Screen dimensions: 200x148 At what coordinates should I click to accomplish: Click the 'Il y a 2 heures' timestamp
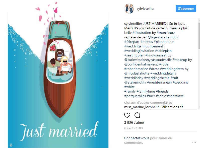click(x=134, y=128)
